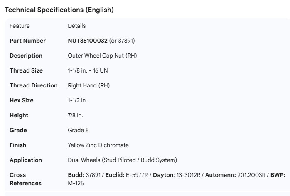Click the Grade 8 value
This screenshot has width=290, height=196.
(78, 130)
